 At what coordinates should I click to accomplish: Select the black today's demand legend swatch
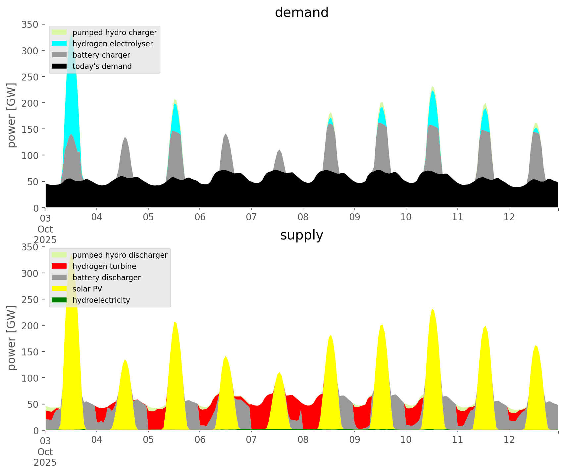point(59,66)
